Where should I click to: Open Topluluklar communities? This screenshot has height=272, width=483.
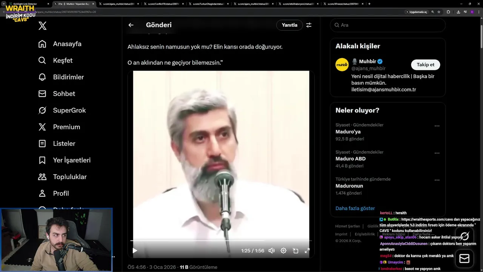[63, 177]
